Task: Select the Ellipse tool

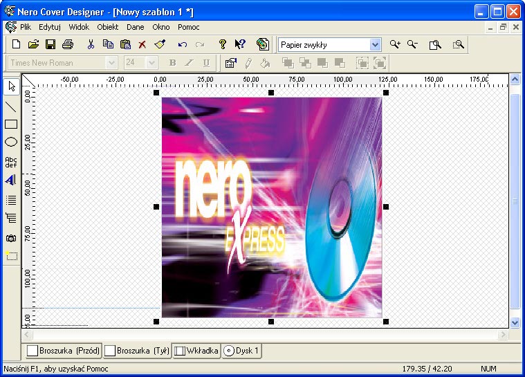Action: pos(11,142)
